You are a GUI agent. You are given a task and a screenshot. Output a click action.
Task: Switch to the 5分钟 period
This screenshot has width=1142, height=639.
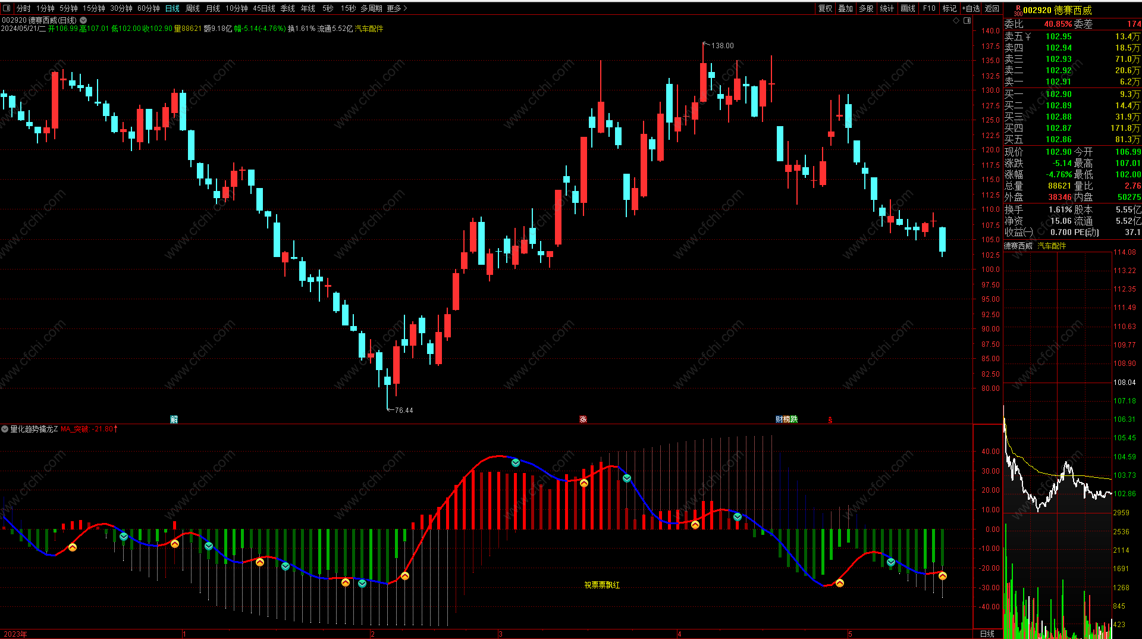(x=69, y=8)
